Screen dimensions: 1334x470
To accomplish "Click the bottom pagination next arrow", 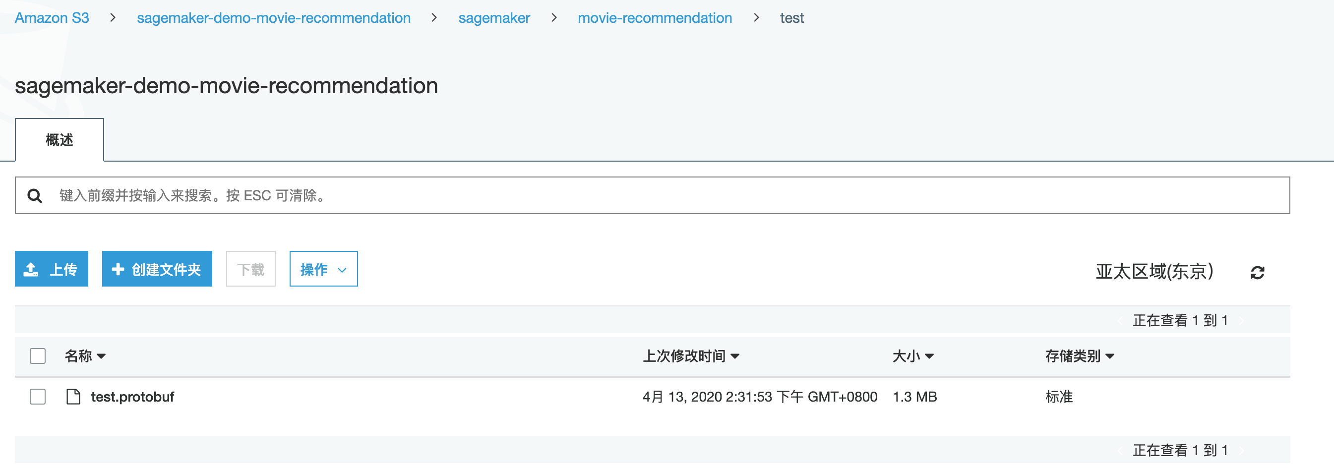I will click(x=1242, y=451).
